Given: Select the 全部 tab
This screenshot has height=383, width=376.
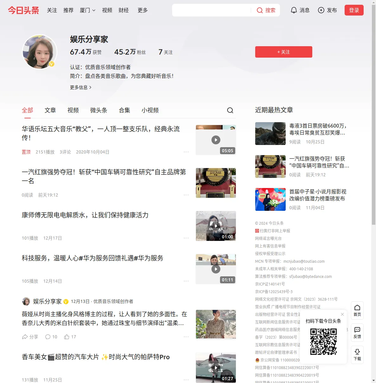Looking at the screenshot, I should point(28,110).
